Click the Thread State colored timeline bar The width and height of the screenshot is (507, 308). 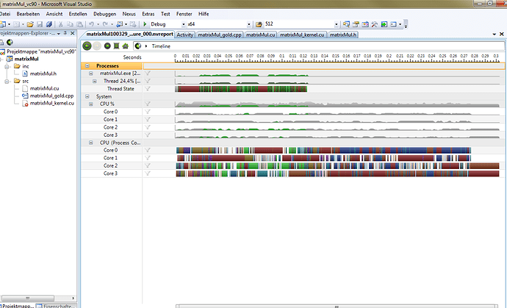click(x=241, y=89)
